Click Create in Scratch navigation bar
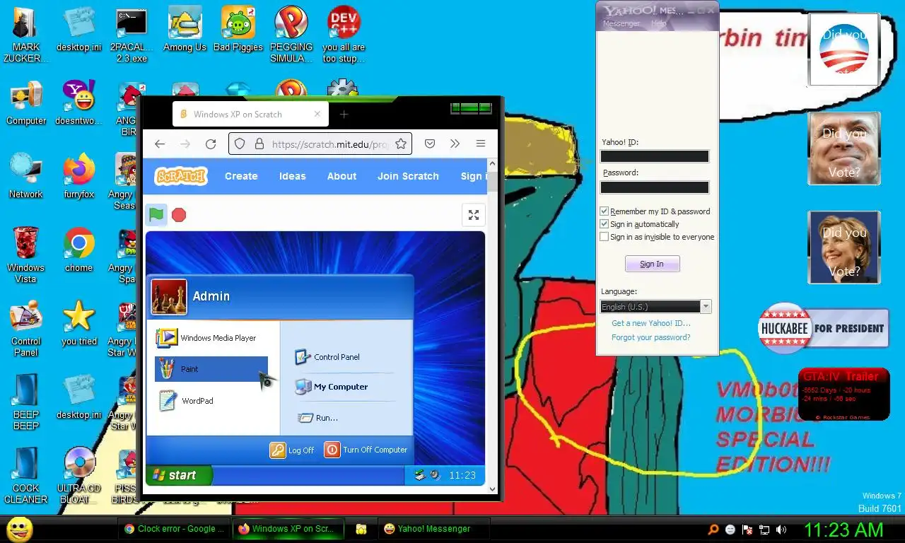This screenshot has width=905, height=543. pyautogui.click(x=241, y=176)
